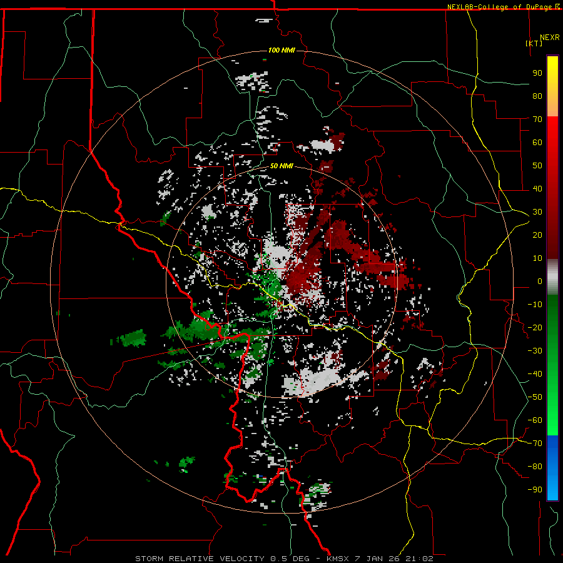Click the light blue bottom color bar segment

[552, 487]
